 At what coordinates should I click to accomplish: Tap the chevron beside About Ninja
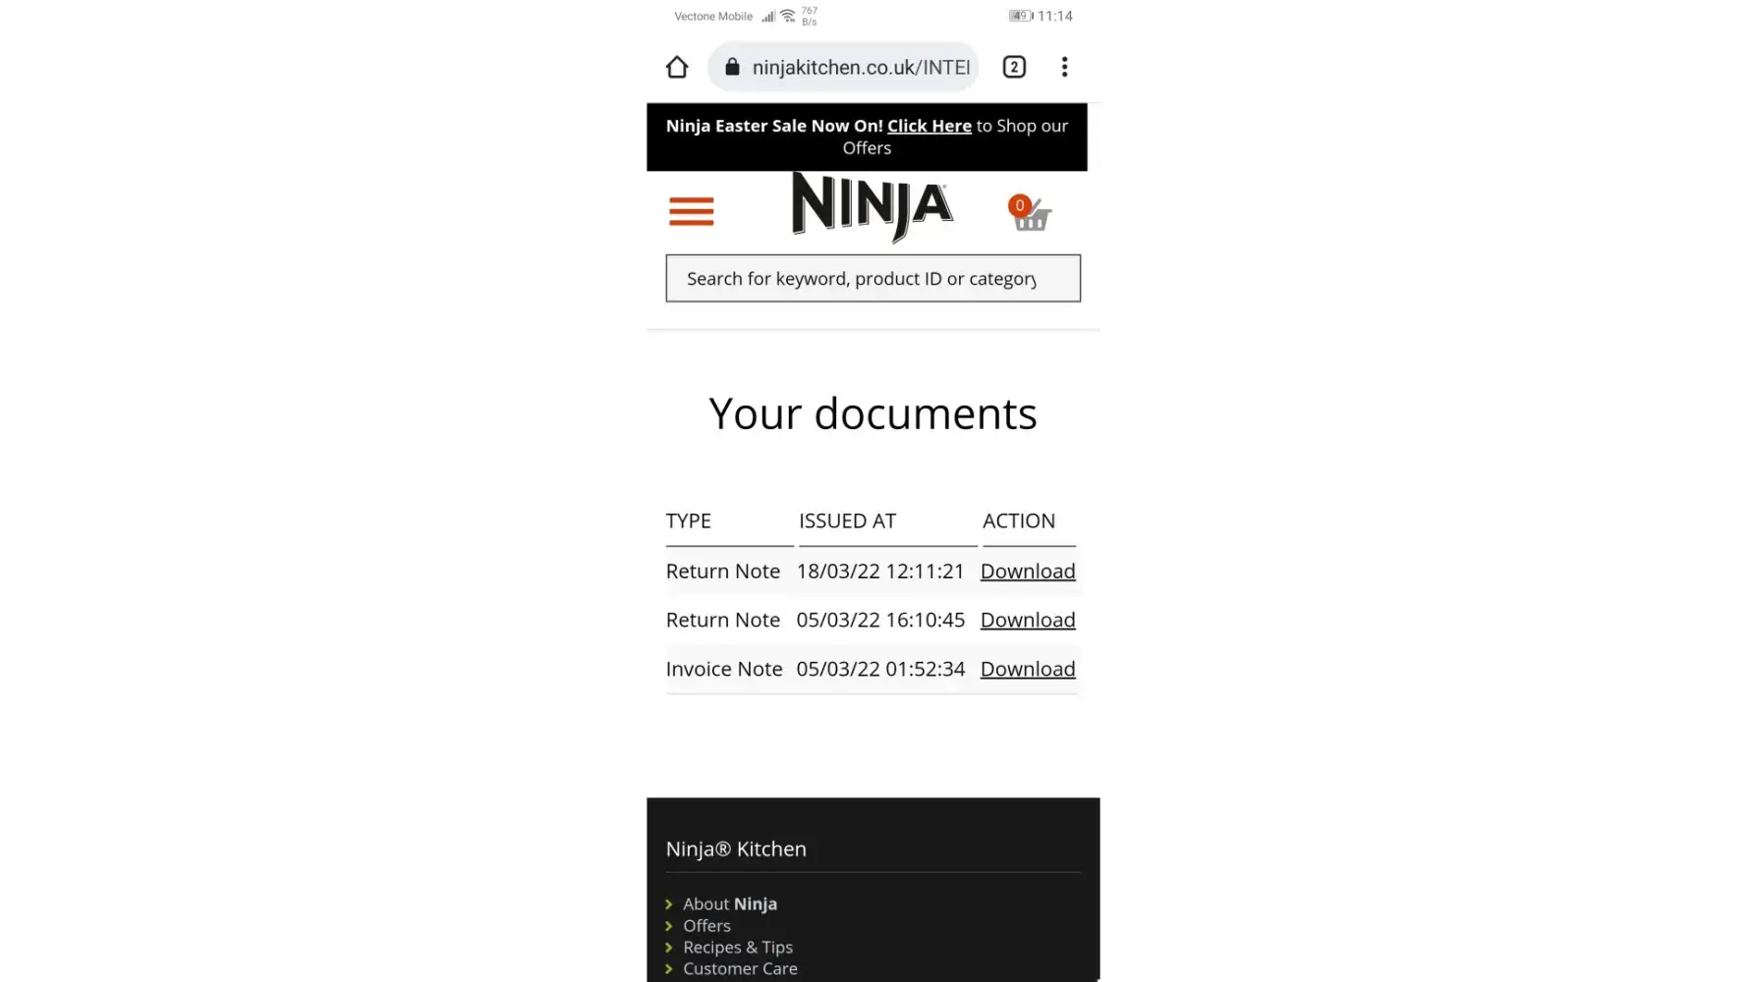pos(669,904)
